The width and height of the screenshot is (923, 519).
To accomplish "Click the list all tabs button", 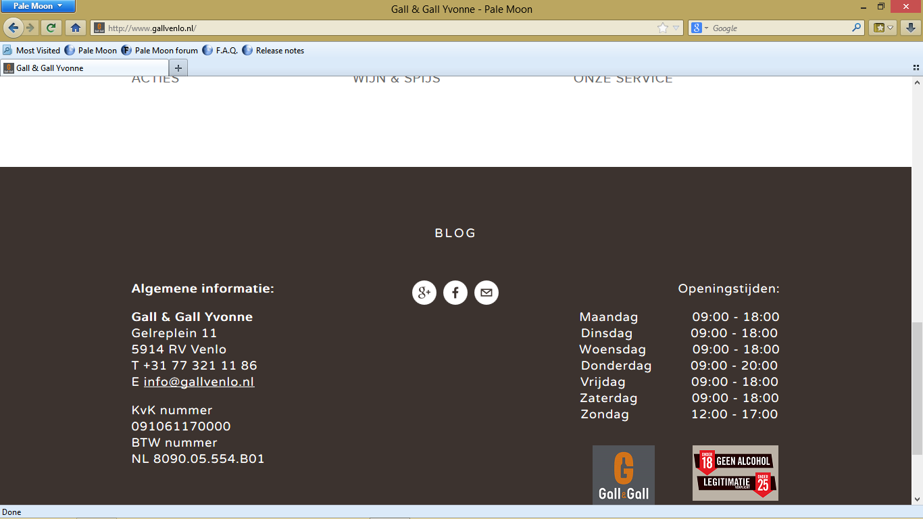I will pos(916,68).
